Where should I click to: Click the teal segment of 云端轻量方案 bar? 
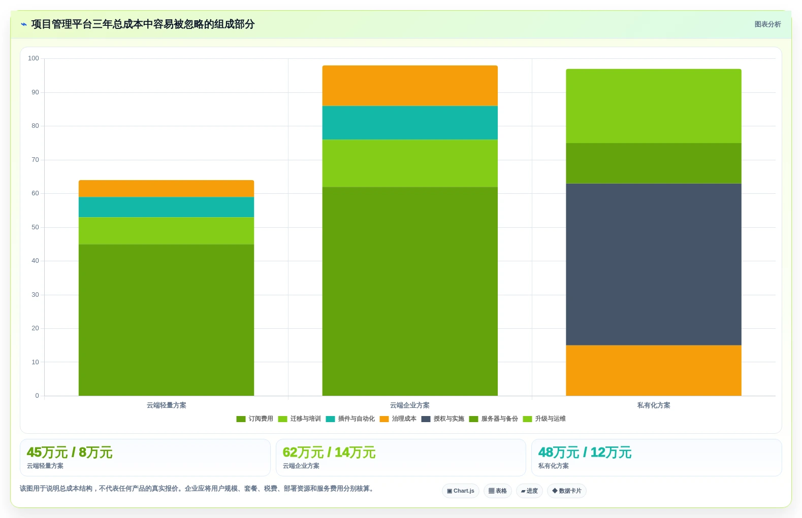click(166, 207)
